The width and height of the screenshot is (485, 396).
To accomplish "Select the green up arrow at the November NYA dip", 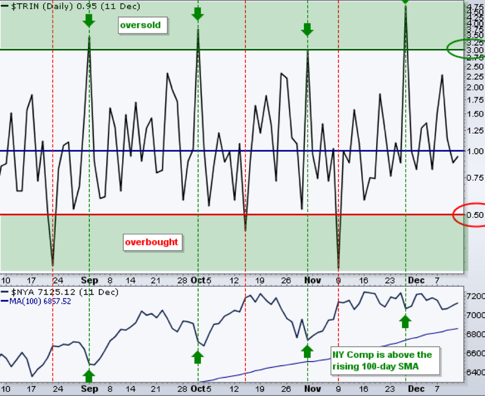I will pyautogui.click(x=307, y=351).
